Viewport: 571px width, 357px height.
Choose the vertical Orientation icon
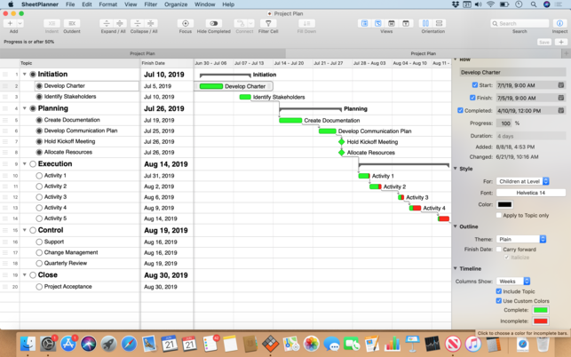425,23
